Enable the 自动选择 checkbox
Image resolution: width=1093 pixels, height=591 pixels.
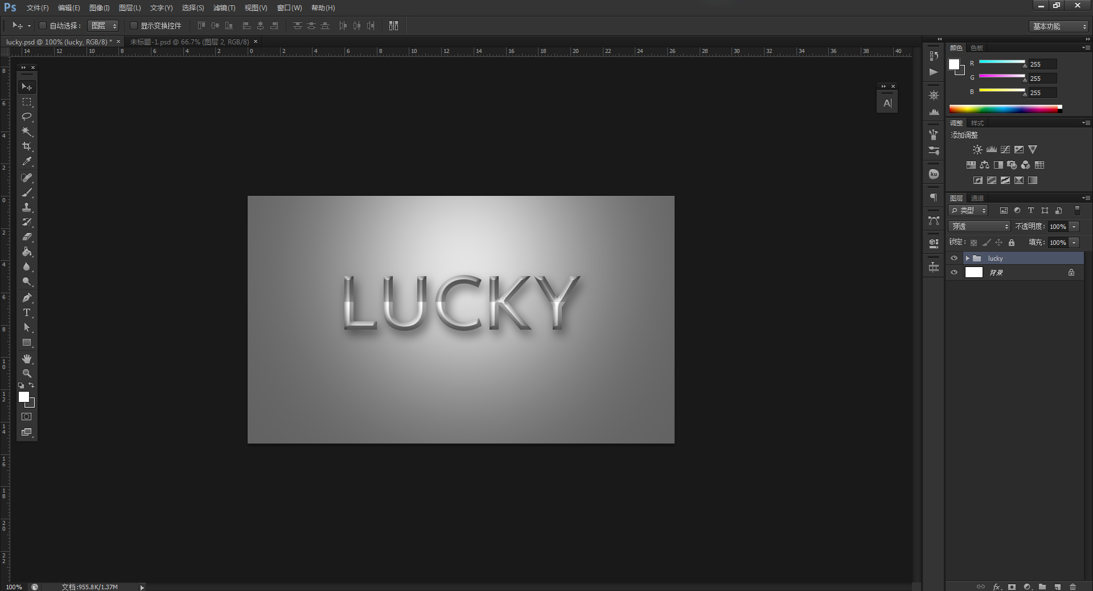tap(42, 26)
